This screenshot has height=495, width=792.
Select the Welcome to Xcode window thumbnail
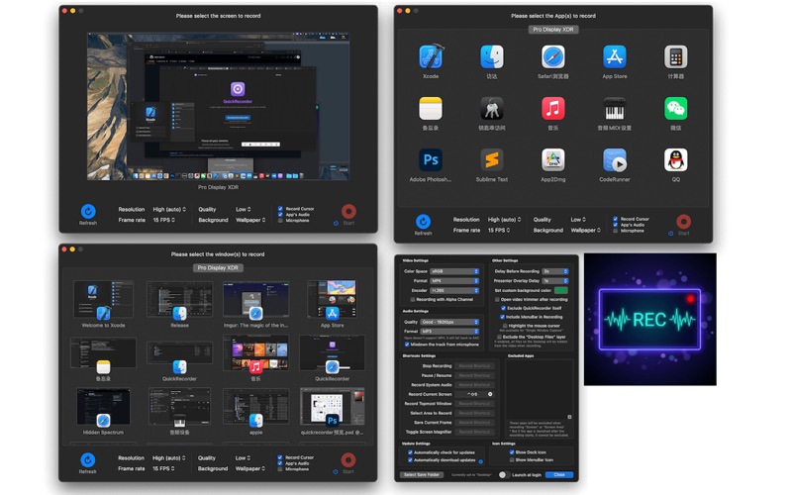point(103,300)
